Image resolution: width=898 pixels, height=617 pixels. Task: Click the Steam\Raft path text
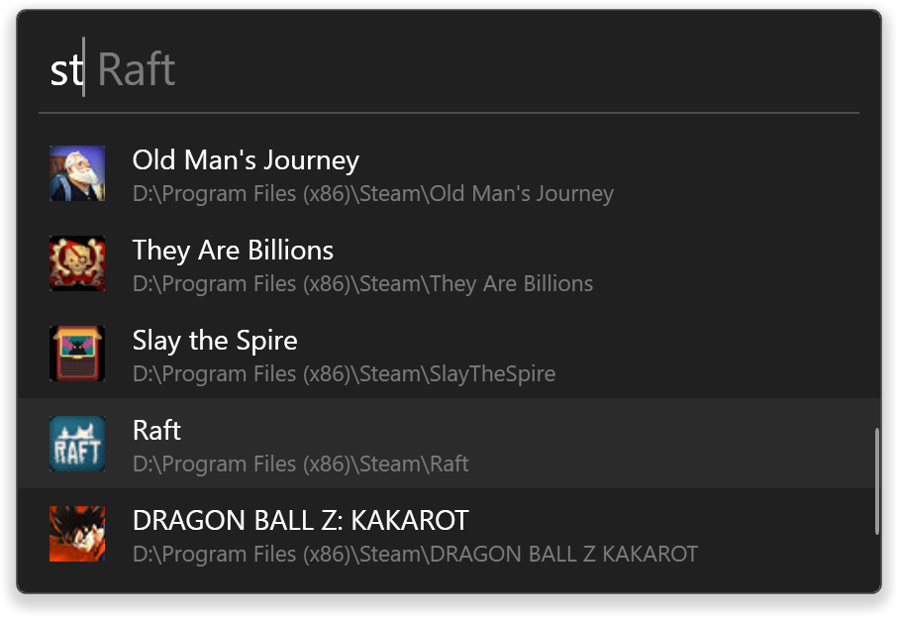click(x=300, y=464)
